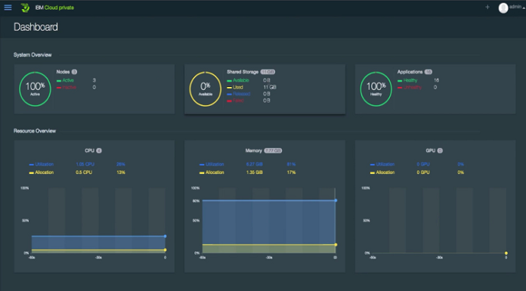Click the CPU allocation 13% value
Viewport: 526px width, 291px height.
pyautogui.click(x=121, y=172)
